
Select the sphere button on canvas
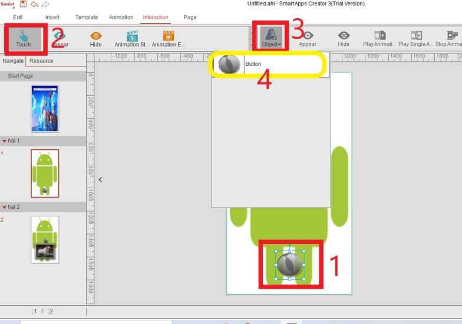[x=290, y=265]
